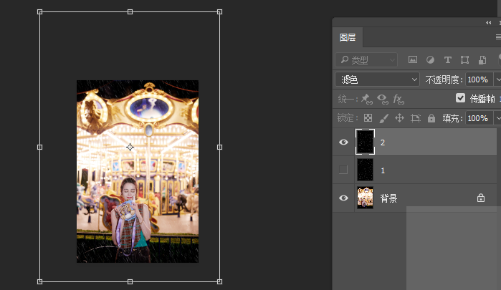This screenshot has height=290, width=501.
Task: Hide layer 2 using eye icon
Action: coord(343,142)
